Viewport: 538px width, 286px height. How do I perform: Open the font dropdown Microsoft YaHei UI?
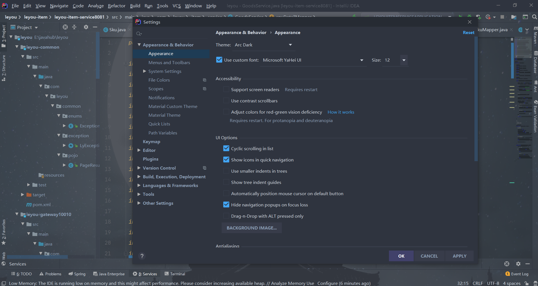[x=313, y=60]
